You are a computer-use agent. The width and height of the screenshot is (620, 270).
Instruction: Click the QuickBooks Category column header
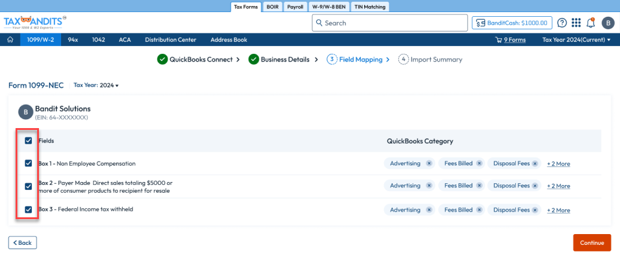pyautogui.click(x=420, y=141)
